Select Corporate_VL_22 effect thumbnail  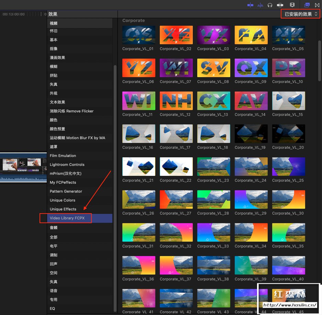[176, 167]
